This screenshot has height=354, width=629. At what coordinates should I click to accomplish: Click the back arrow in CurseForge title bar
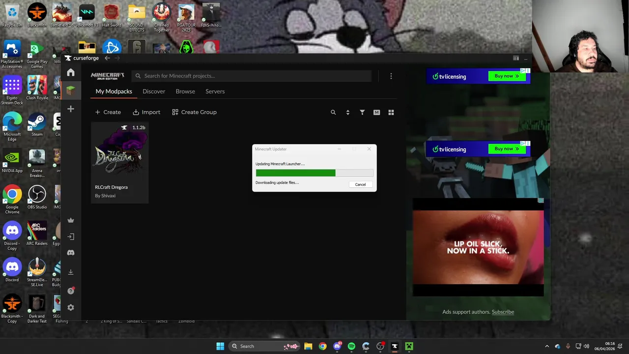[107, 58]
